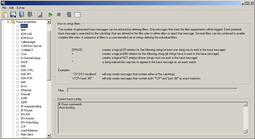Click the gray blank page toolbar icon

pyautogui.click(x=40, y=15)
